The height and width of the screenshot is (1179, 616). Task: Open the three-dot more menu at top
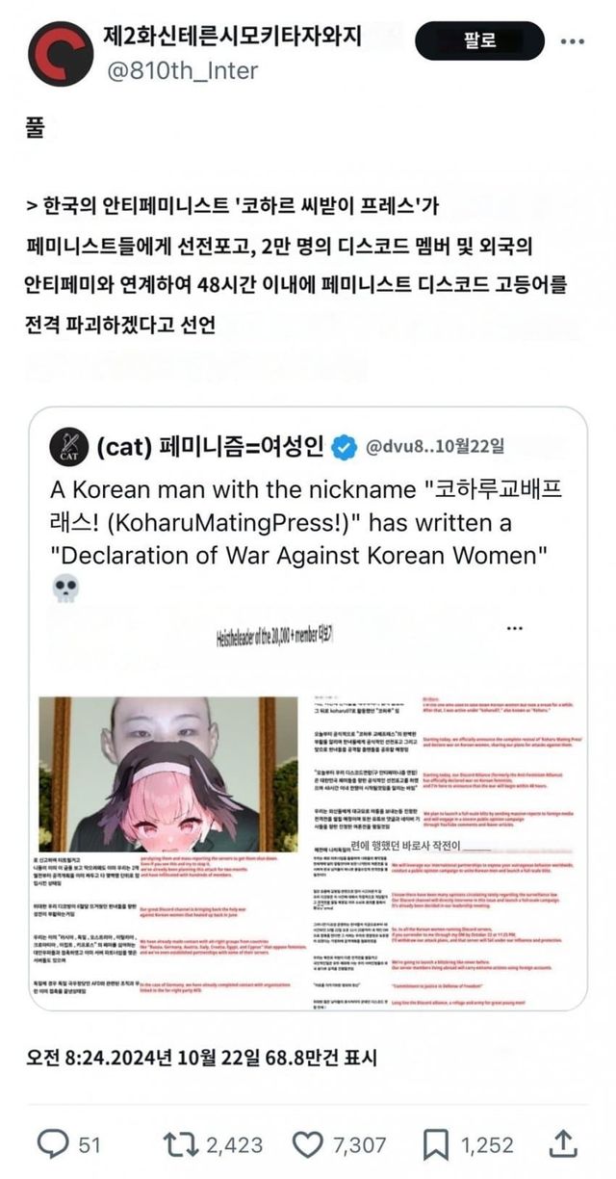click(573, 41)
